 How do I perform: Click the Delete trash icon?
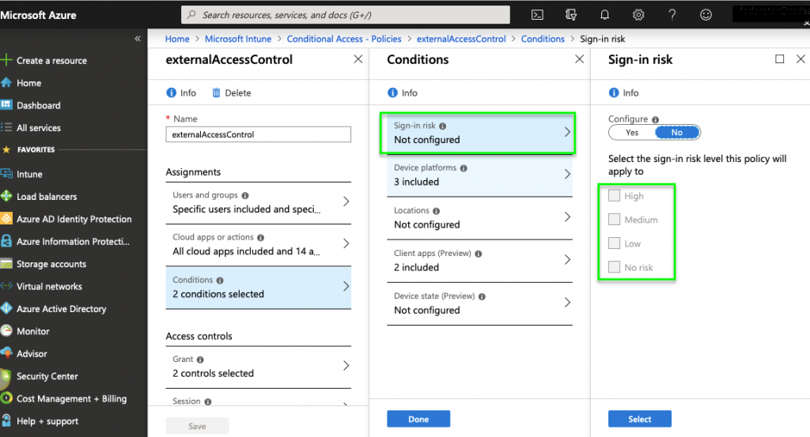[x=217, y=92]
